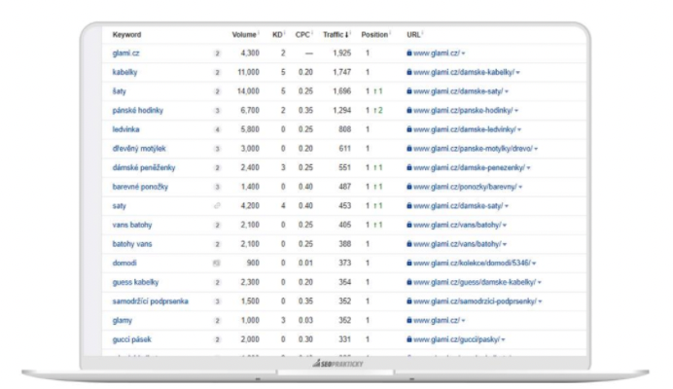The image size is (673, 389).
Task: Click SERP features badge in glamy row
Action: coord(217,321)
